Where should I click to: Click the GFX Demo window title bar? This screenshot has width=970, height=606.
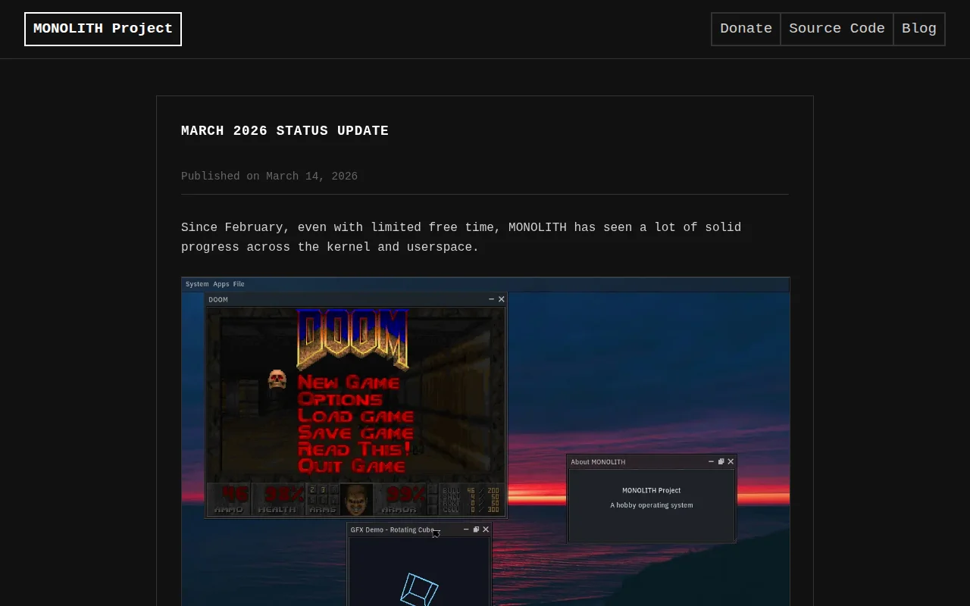[x=420, y=529]
